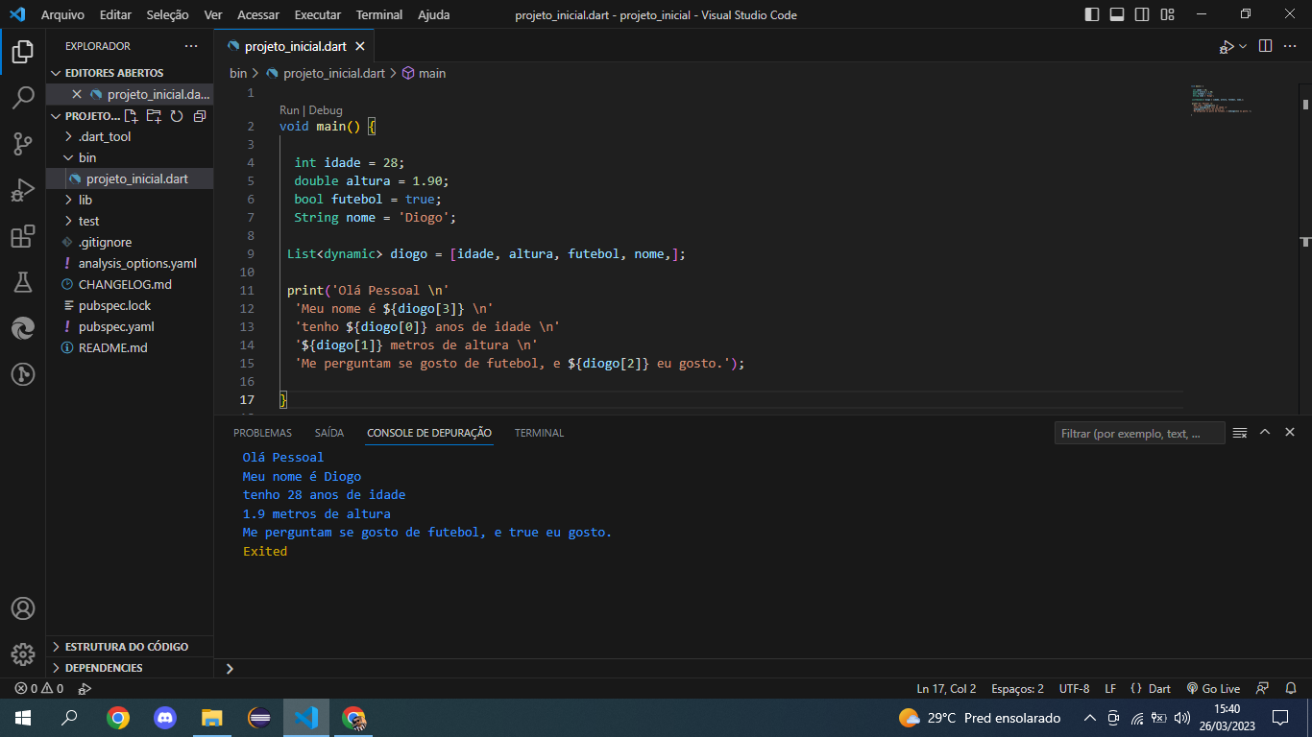Open the Explorer view in activity bar
Screen dimensions: 1312x737
(23, 52)
